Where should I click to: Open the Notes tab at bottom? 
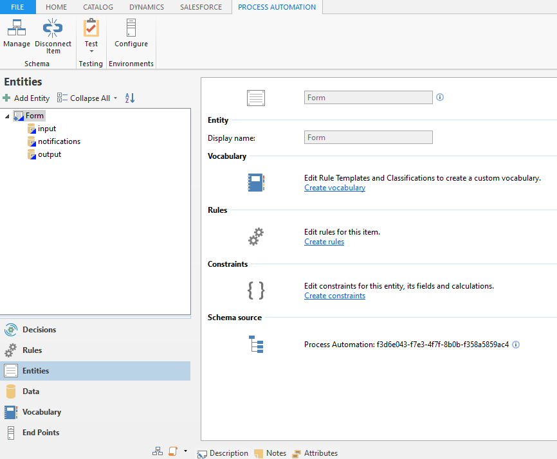coord(270,453)
